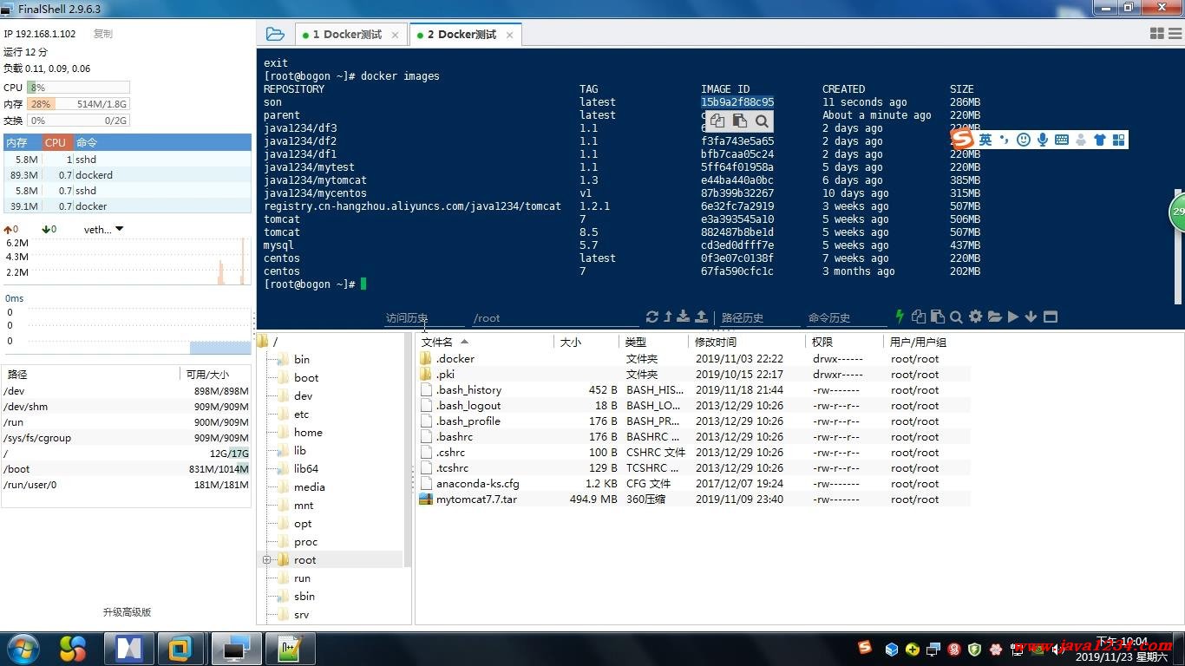
Task: Search the selected text from popup
Action: (x=762, y=121)
